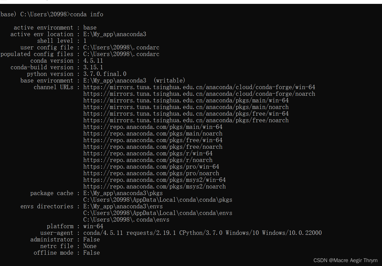
Task: Click the python version '3.7.0.final.0'
Action: 105,74
